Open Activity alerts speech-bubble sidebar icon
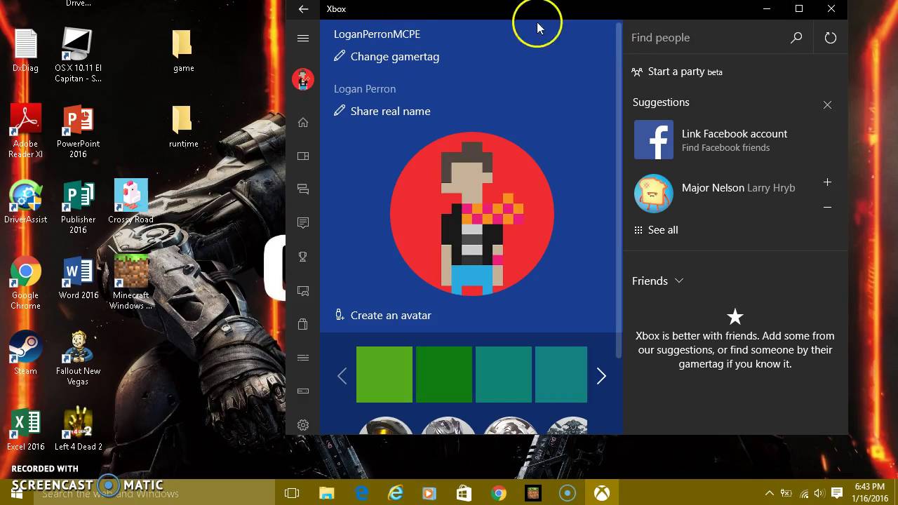Image resolution: width=898 pixels, height=505 pixels. 303,223
